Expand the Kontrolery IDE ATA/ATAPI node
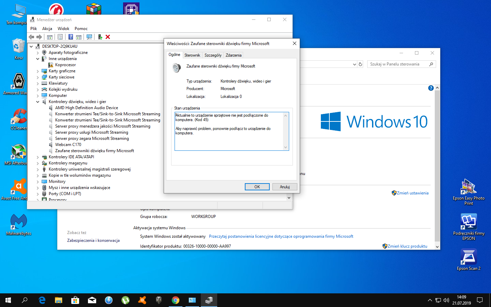Viewport: 491px width, 307px height. click(38, 157)
